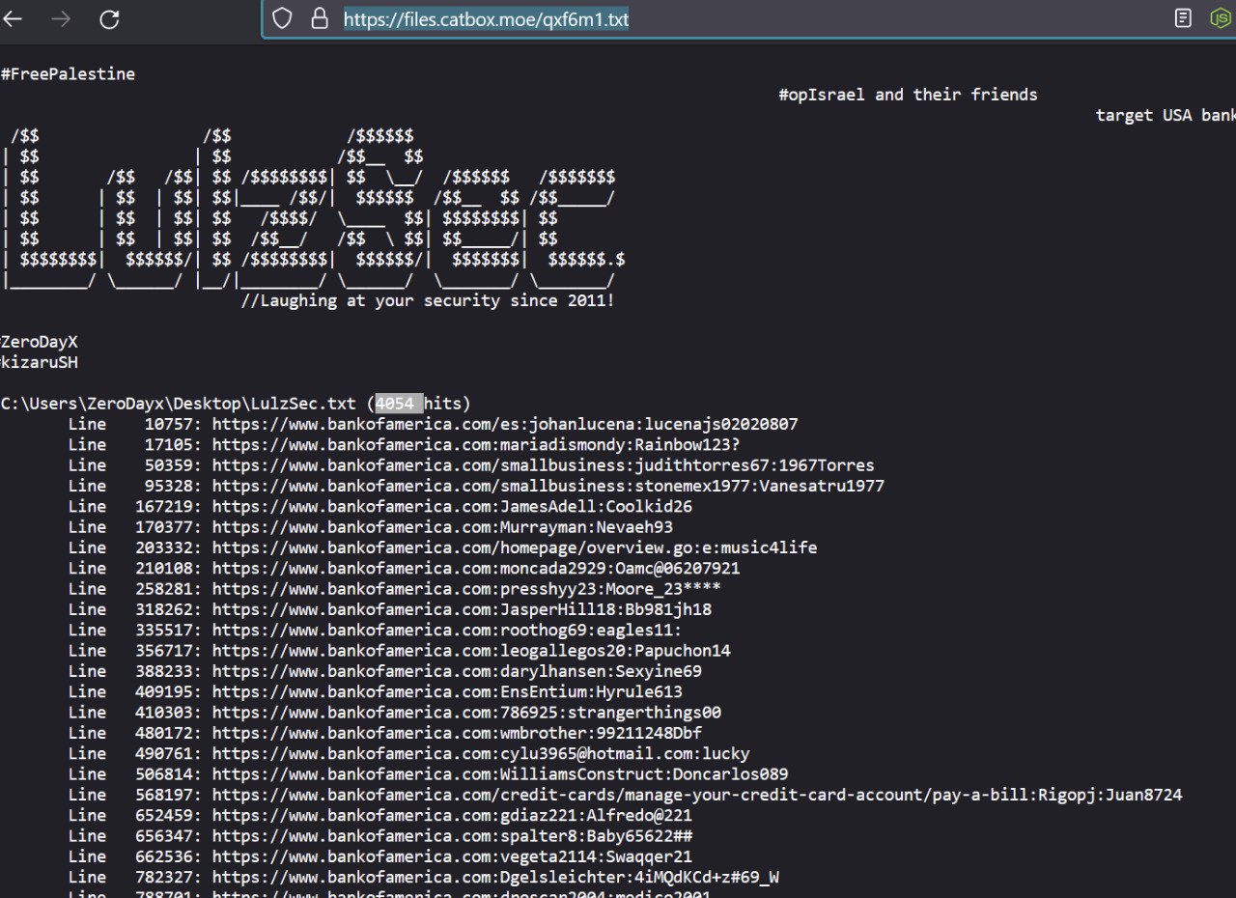Open the green JS extension icon
Image resolution: width=1236 pixels, height=898 pixels.
(x=1220, y=18)
